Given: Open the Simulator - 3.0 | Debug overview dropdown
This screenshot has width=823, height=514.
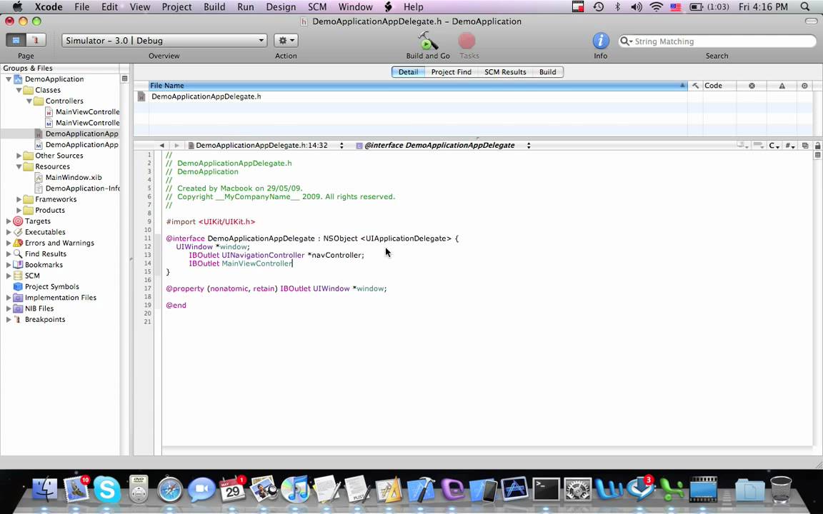Looking at the screenshot, I should (164, 41).
